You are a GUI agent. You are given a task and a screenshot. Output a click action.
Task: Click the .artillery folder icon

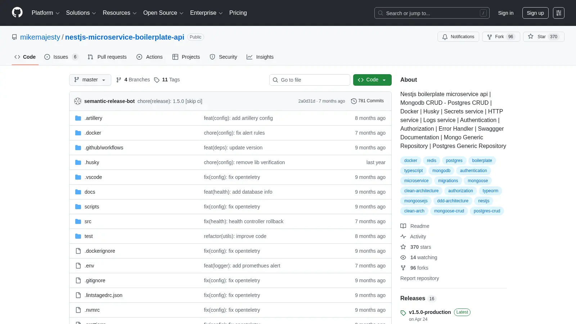click(78, 118)
